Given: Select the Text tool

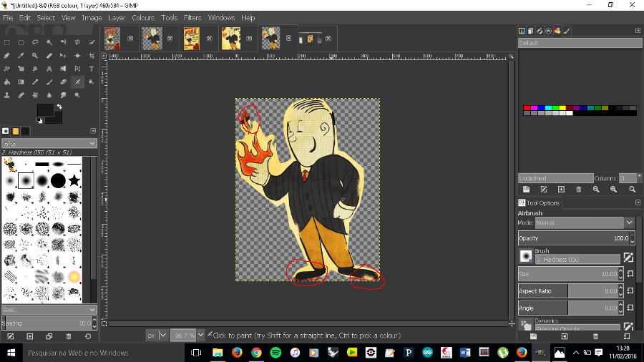Looking at the screenshot, I should (92, 69).
